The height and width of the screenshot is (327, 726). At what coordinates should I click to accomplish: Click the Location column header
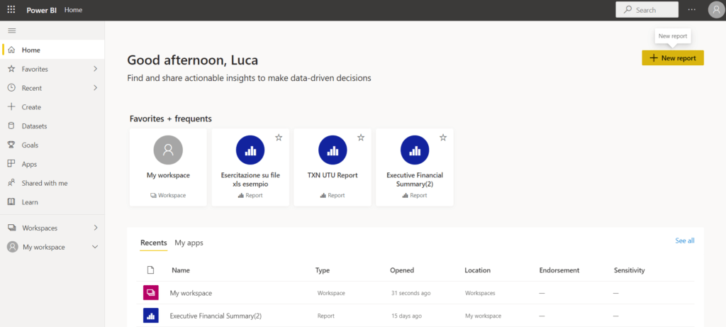click(477, 270)
